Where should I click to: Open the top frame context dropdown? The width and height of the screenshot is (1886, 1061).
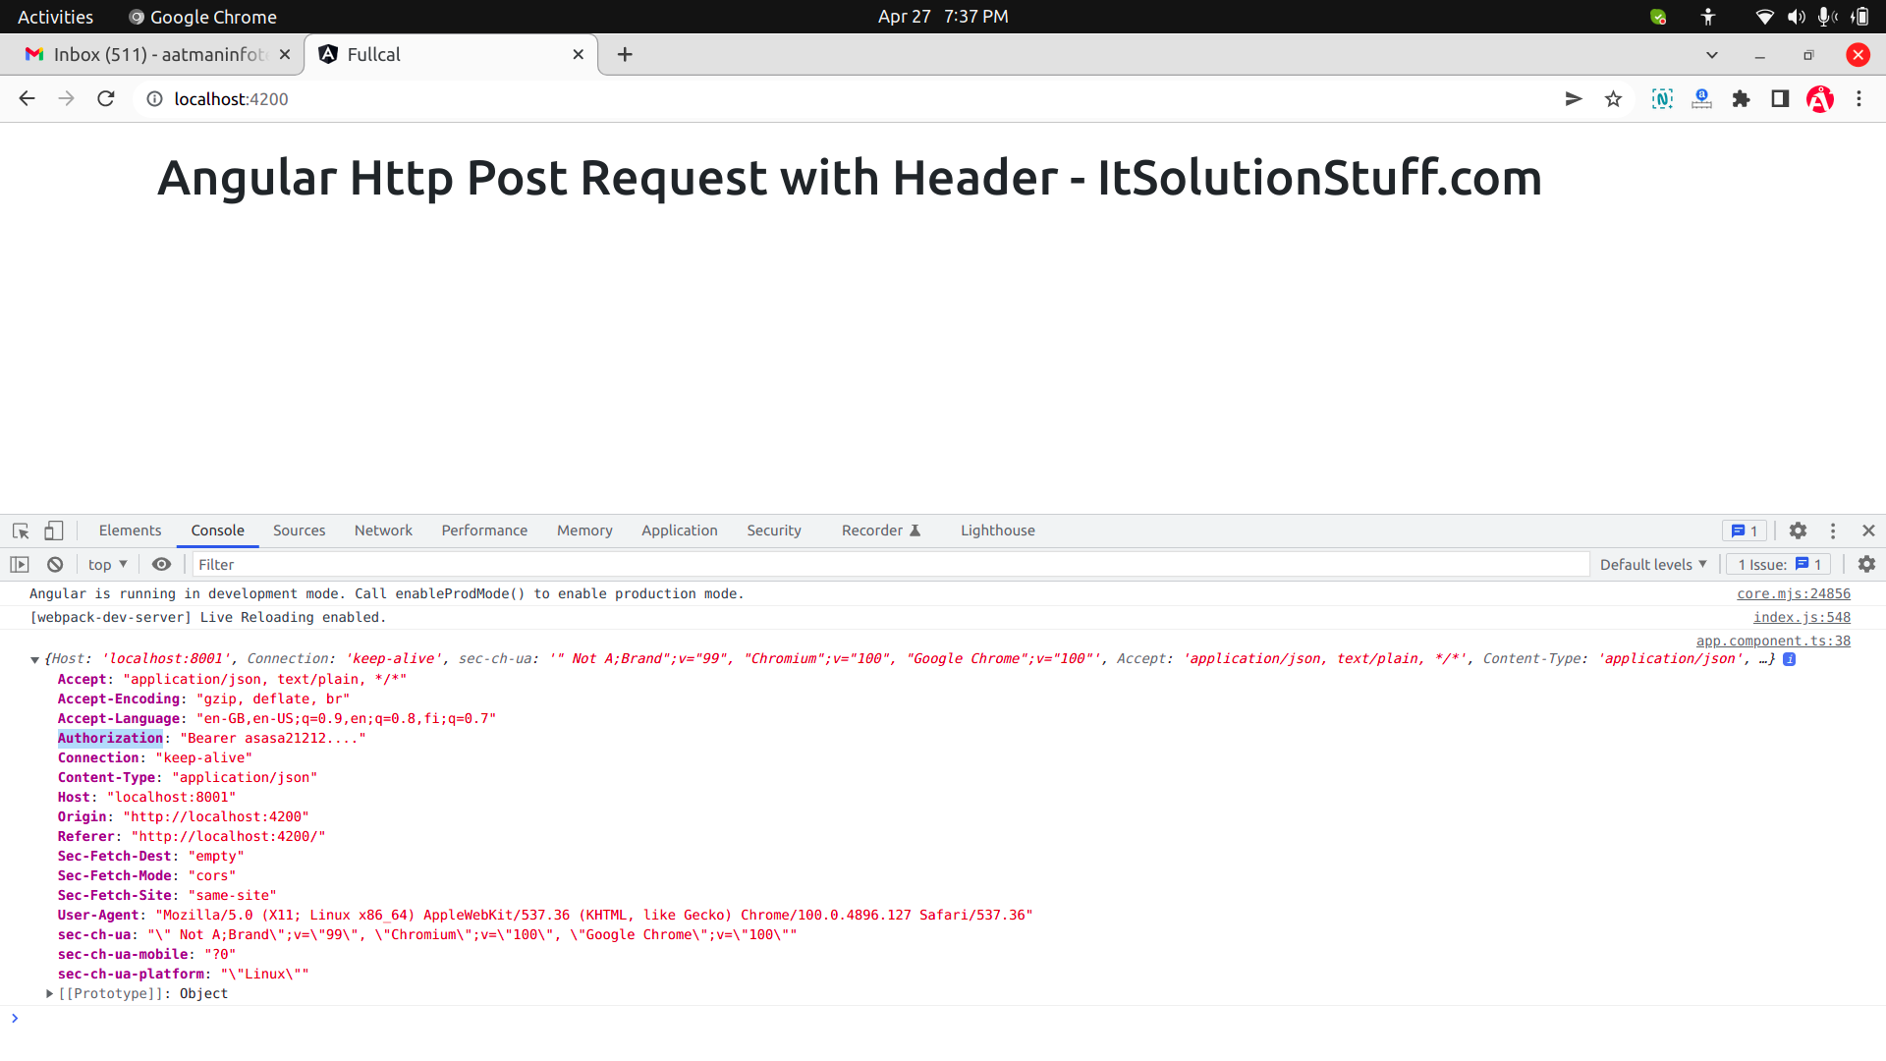(x=106, y=564)
